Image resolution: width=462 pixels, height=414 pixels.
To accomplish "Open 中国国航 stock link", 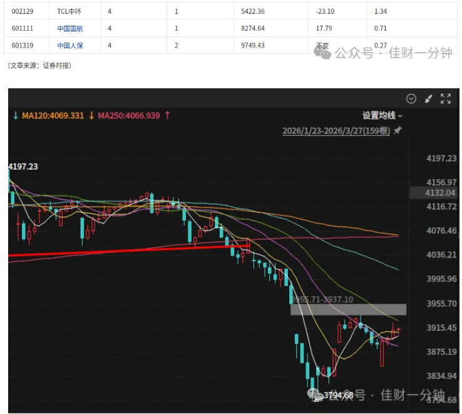I will click(x=70, y=28).
